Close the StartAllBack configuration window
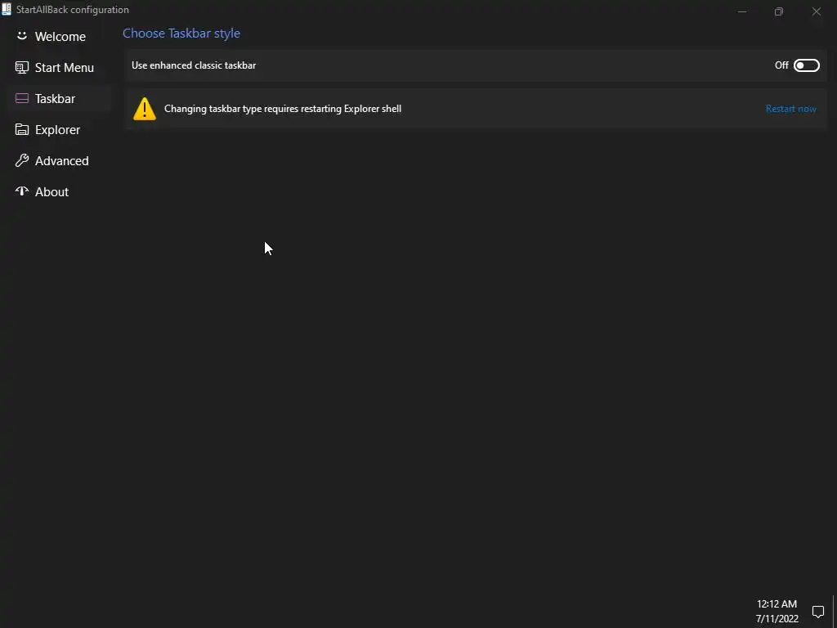The width and height of the screenshot is (837, 628). [817, 11]
